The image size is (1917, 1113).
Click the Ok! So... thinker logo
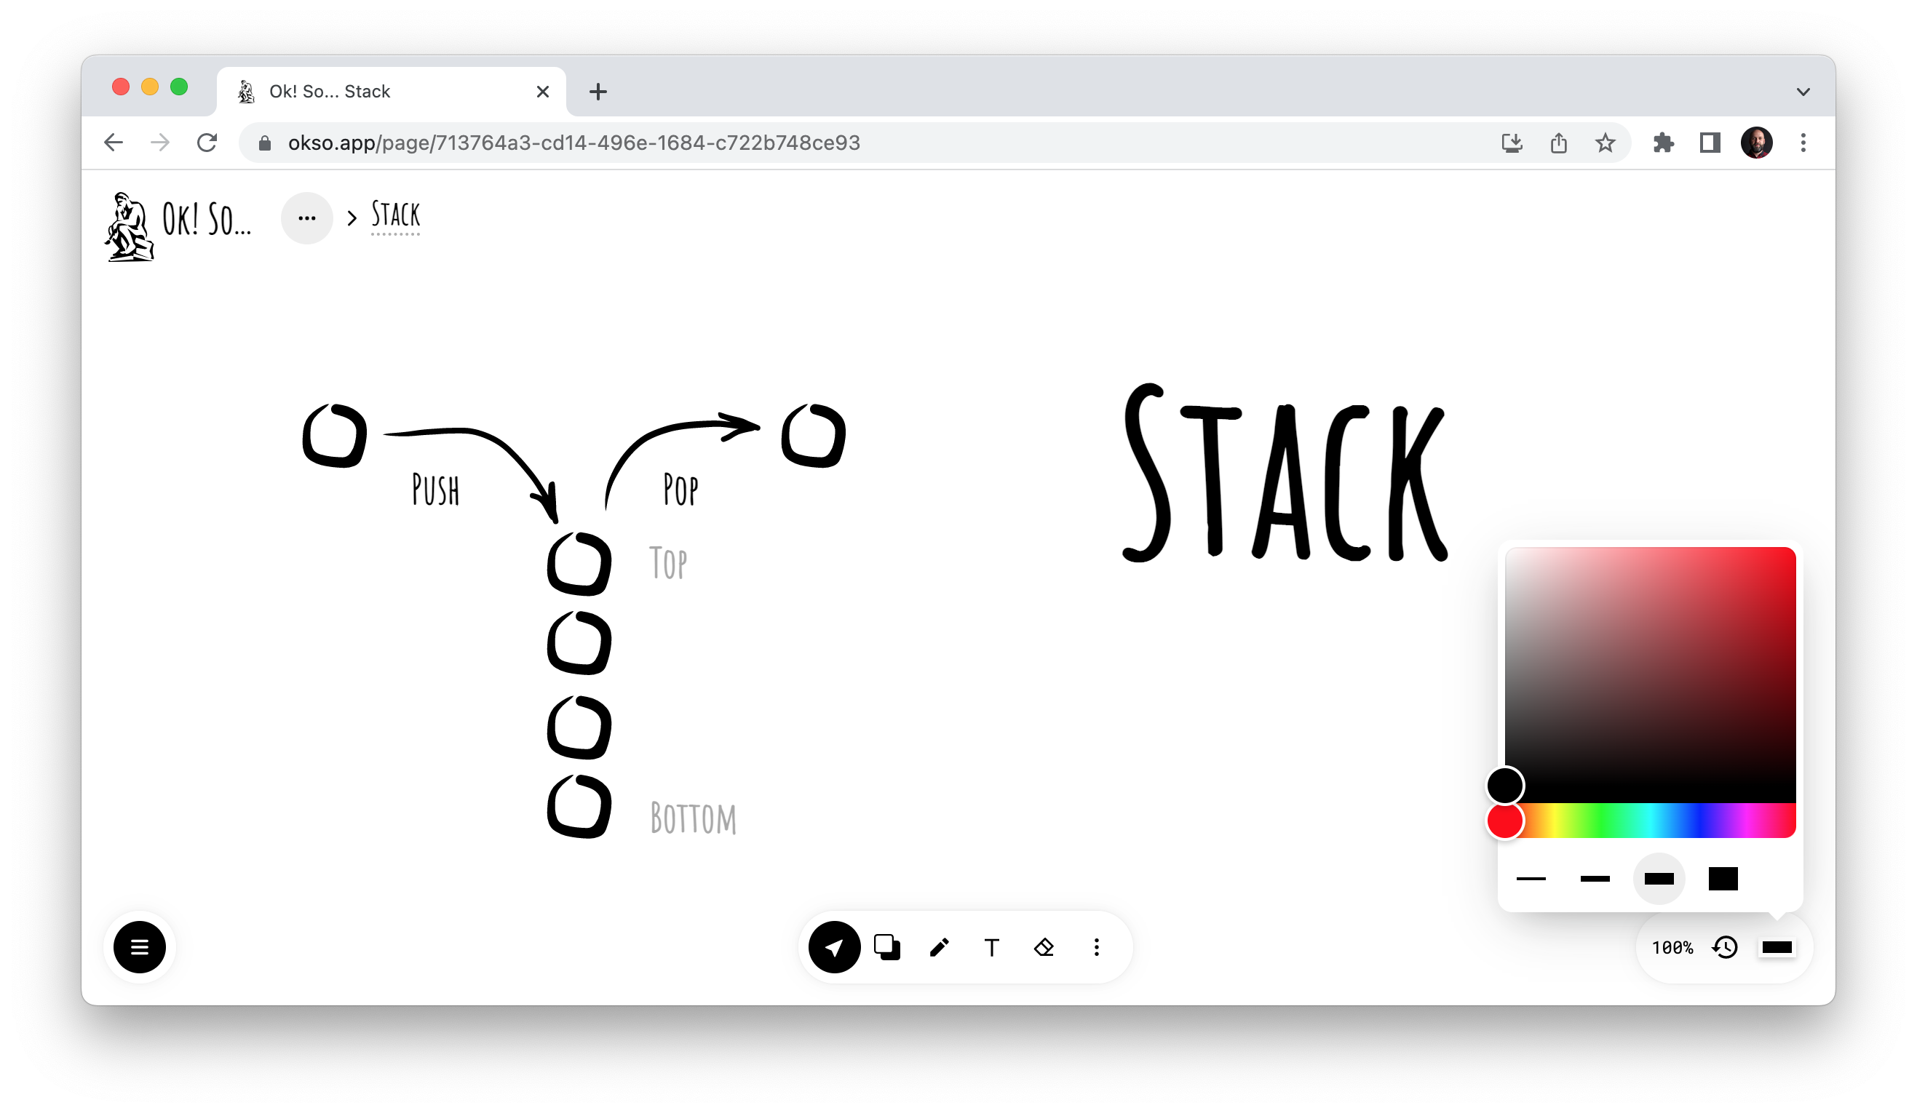130,226
